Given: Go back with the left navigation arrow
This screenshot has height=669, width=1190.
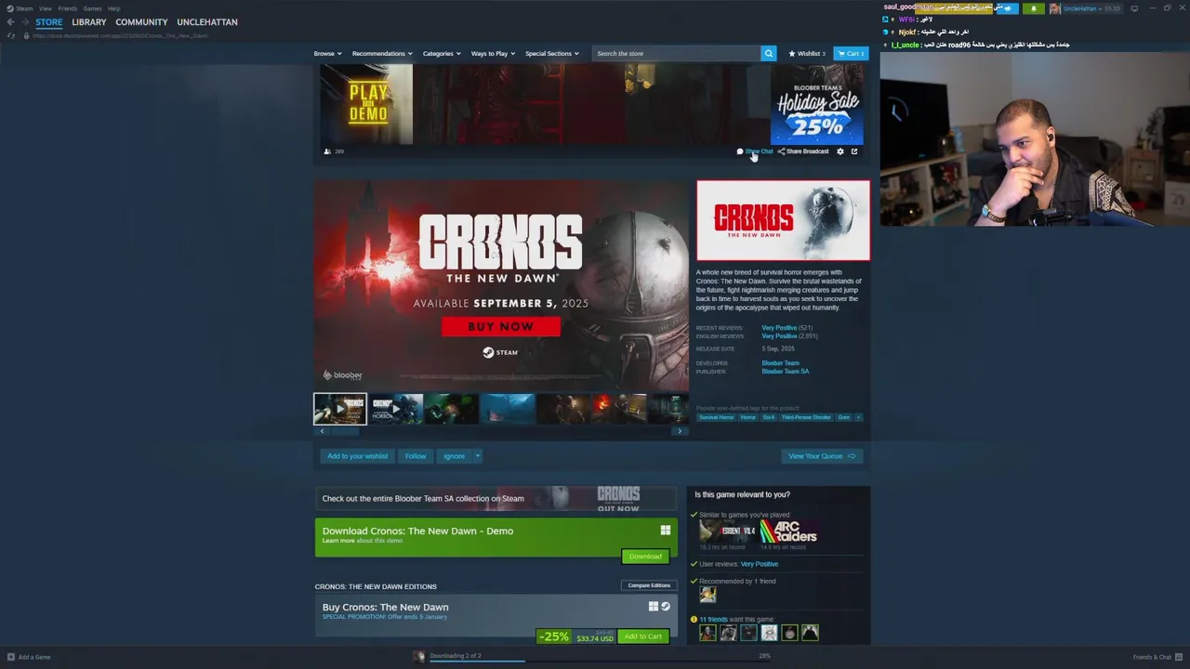Looking at the screenshot, I should coord(10,22).
